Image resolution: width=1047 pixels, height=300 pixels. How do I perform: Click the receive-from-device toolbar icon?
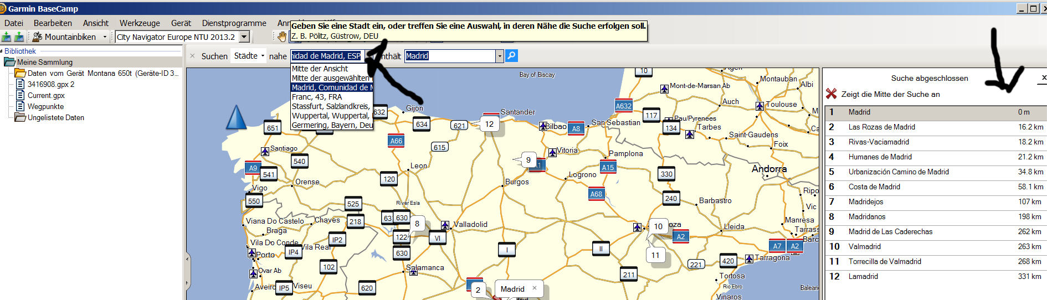19,37
